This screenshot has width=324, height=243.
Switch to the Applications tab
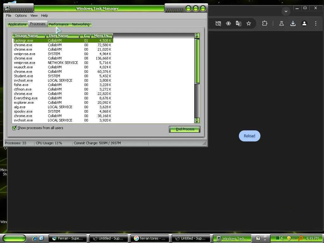(17, 24)
